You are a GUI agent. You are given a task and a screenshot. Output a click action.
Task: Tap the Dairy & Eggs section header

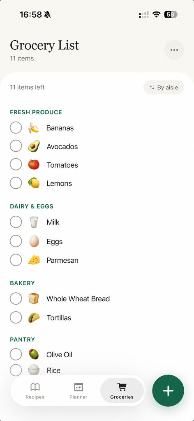(32, 206)
